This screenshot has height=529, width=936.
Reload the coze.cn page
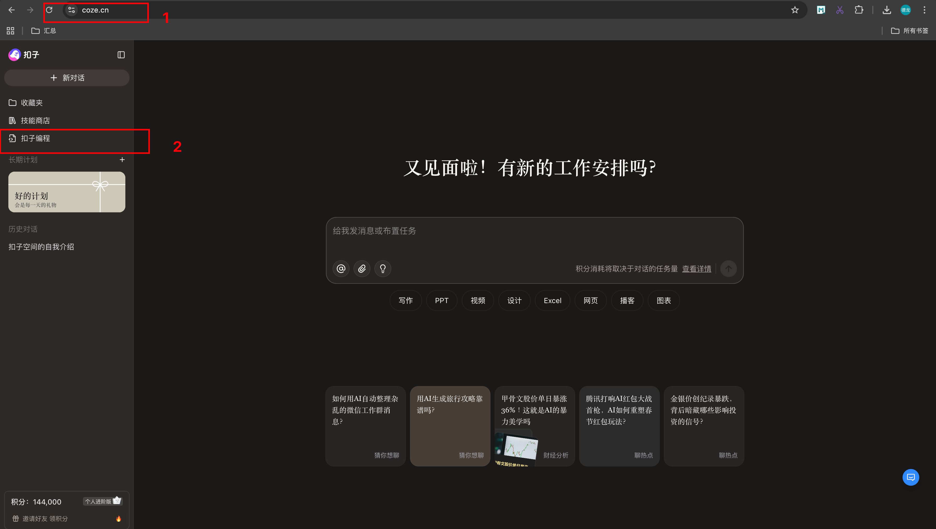click(x=49, y=10)
